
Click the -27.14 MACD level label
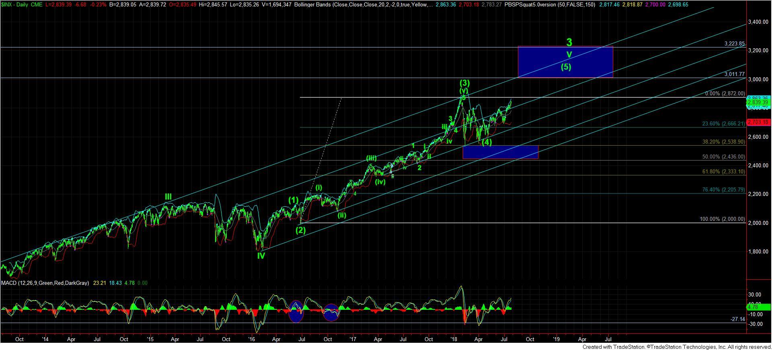pos(738,319)
